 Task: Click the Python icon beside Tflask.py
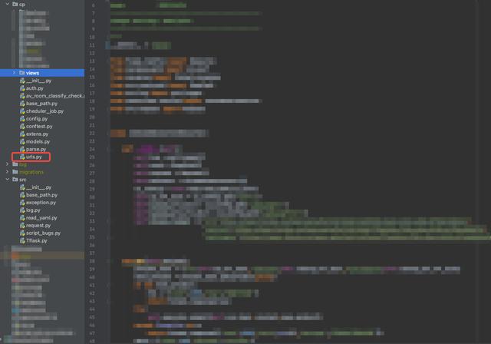click(22, 240)
